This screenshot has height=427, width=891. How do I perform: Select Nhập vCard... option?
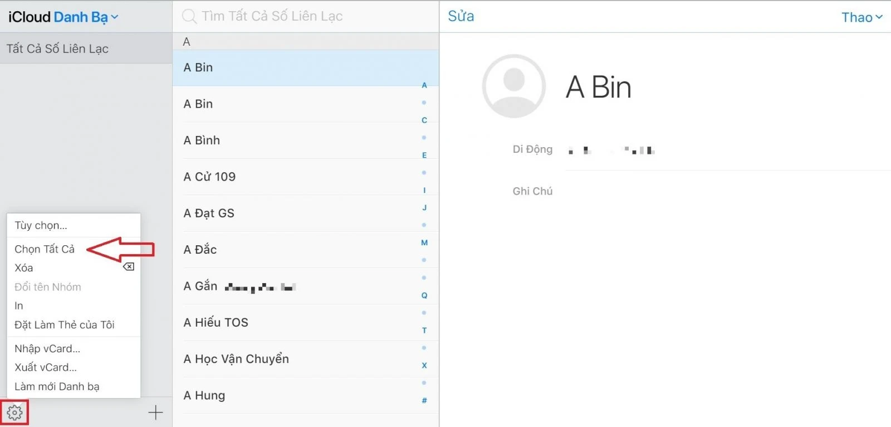(47, 348)
